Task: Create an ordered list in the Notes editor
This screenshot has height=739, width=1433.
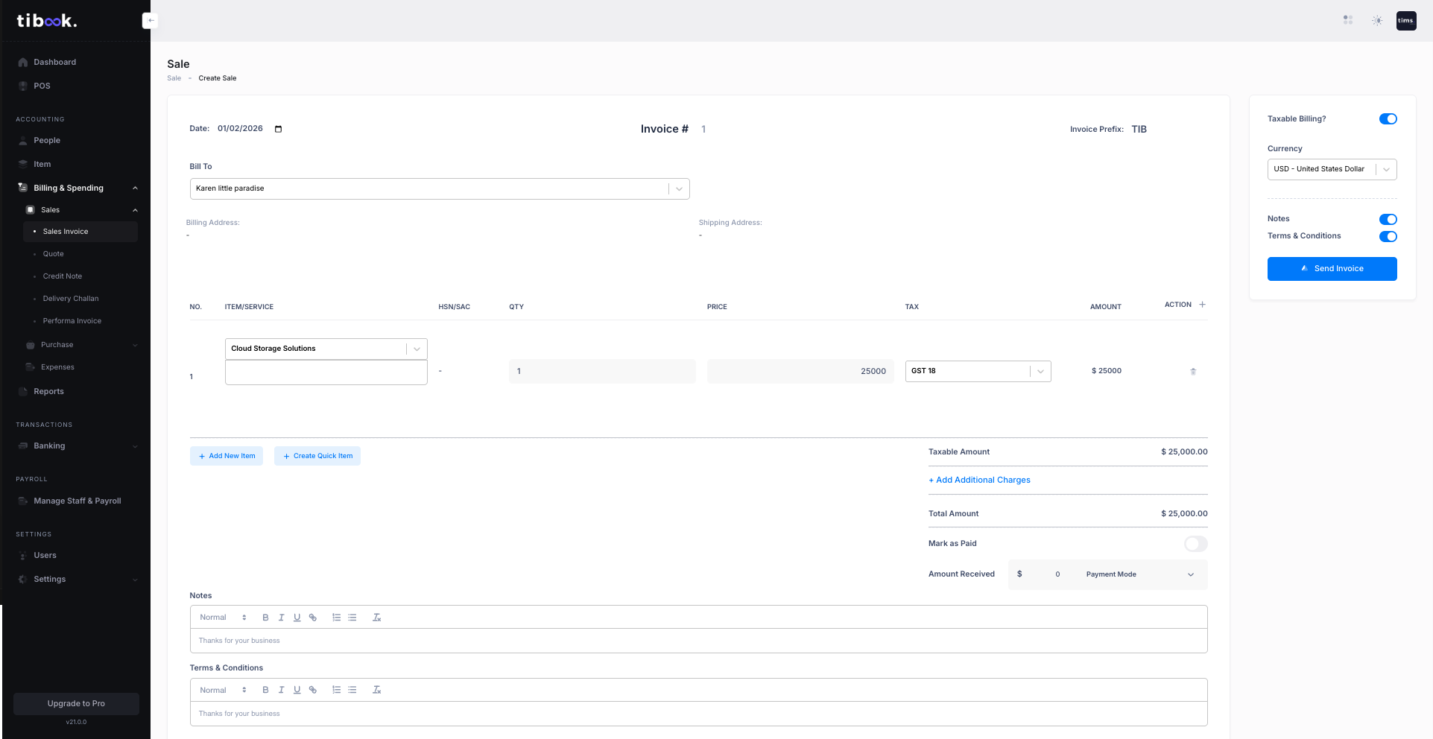Action: tap(336, 617)
